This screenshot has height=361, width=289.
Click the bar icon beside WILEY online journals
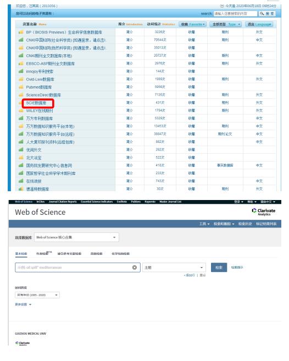[x=21, y=111]
